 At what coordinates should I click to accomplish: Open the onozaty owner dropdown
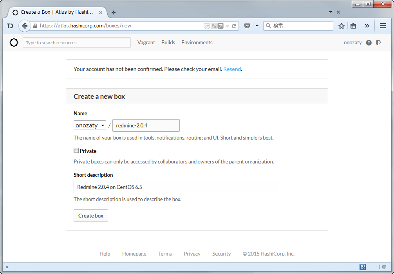click(x=90, y=125)
